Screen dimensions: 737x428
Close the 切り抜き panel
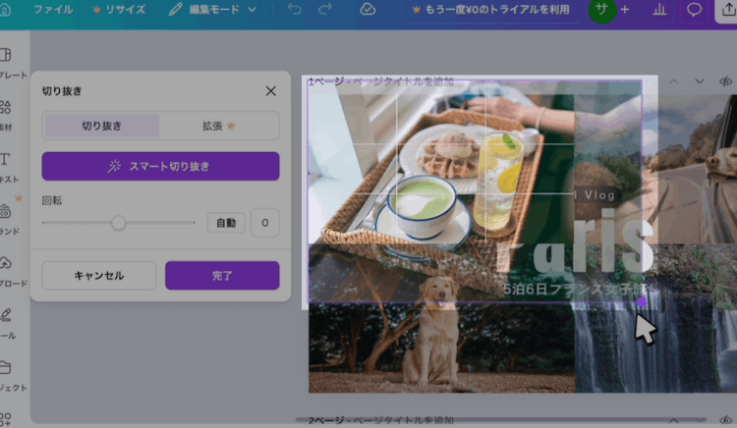point(271,90)
